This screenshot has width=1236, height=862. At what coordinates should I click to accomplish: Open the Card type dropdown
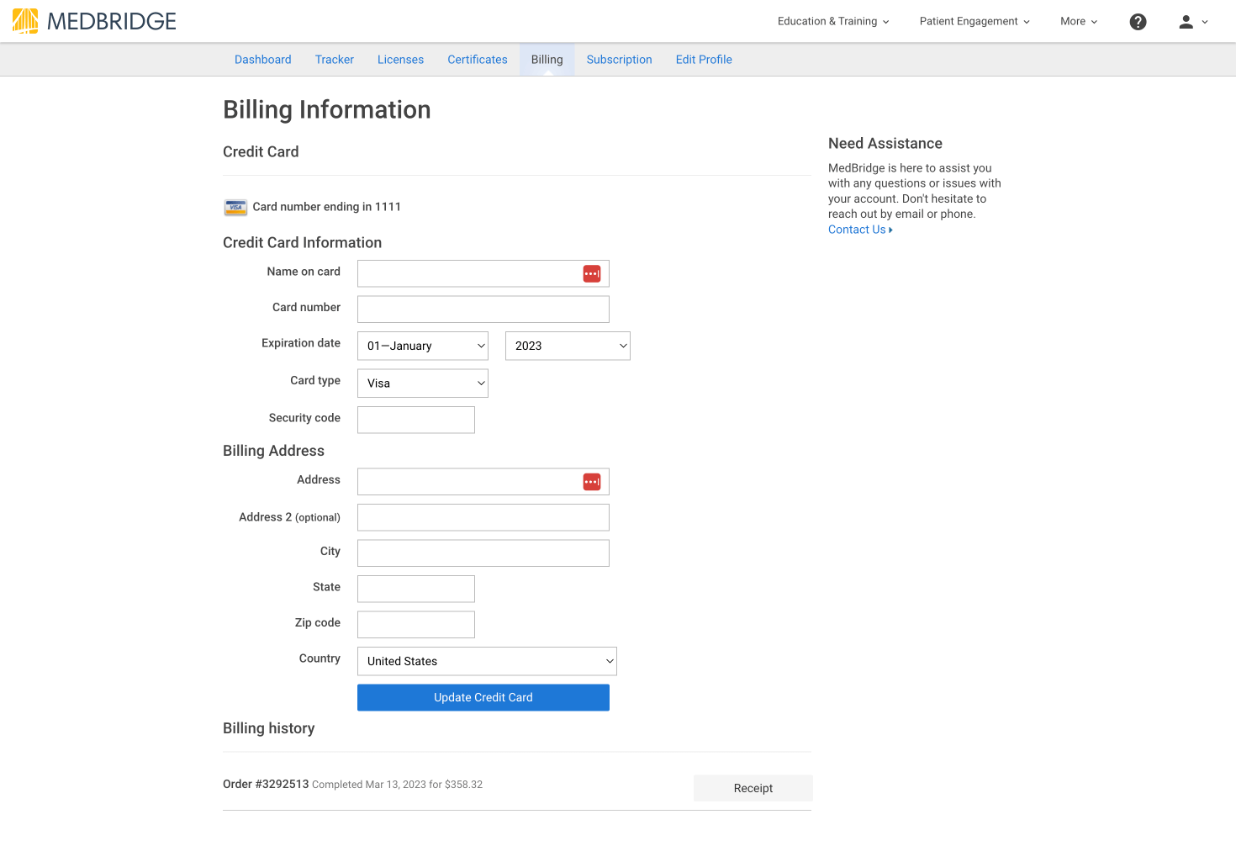(x=422, y=383)
